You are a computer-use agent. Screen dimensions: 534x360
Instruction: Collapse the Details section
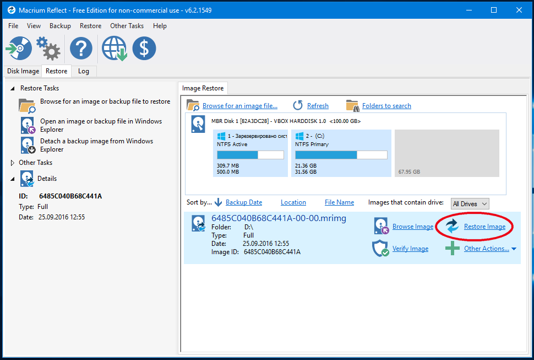pyautogui.click(x=13, y=179)
